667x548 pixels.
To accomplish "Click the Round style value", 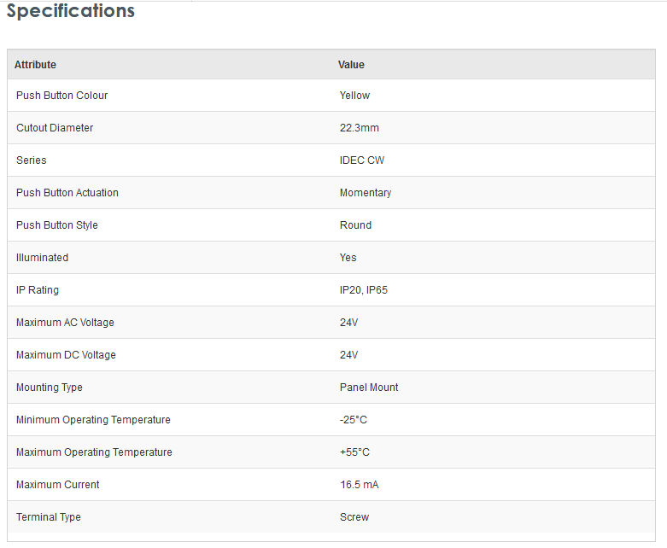I will [355, 224].
